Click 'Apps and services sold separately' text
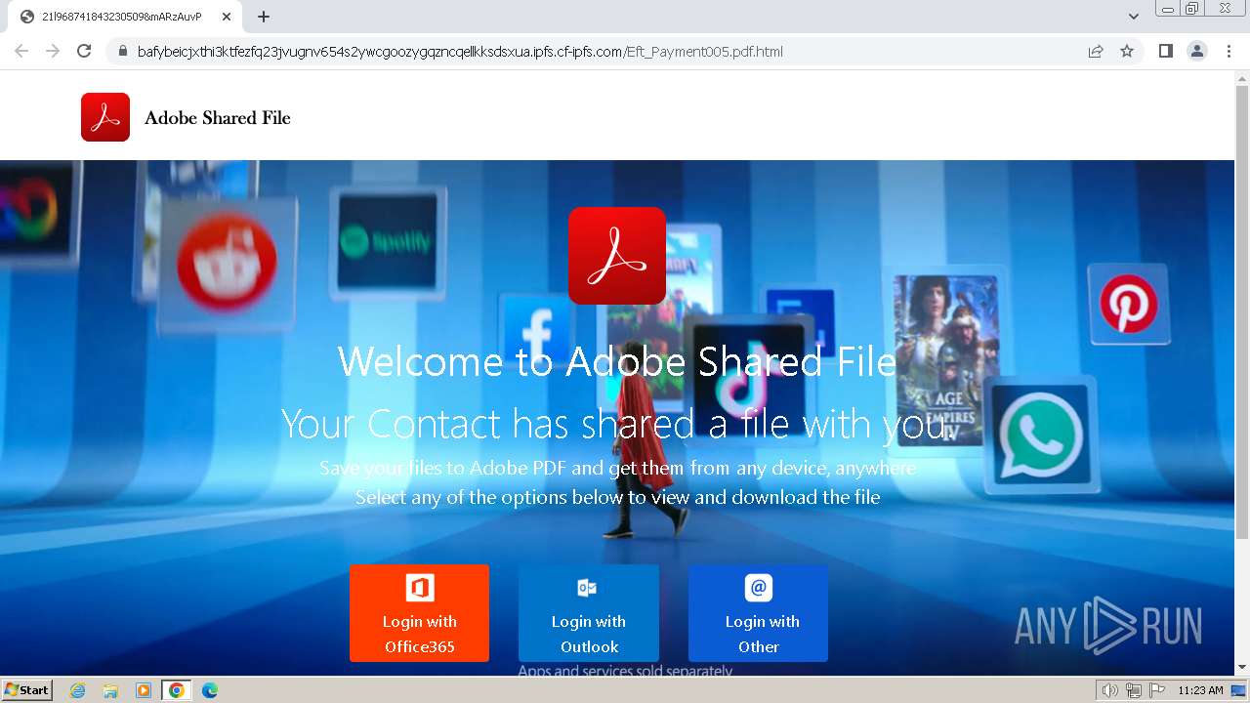This screenshot has height=703, width=1250. point(625,671)
